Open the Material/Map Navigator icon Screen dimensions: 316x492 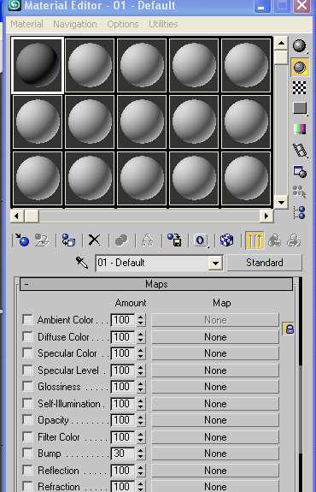coord(300,212)
